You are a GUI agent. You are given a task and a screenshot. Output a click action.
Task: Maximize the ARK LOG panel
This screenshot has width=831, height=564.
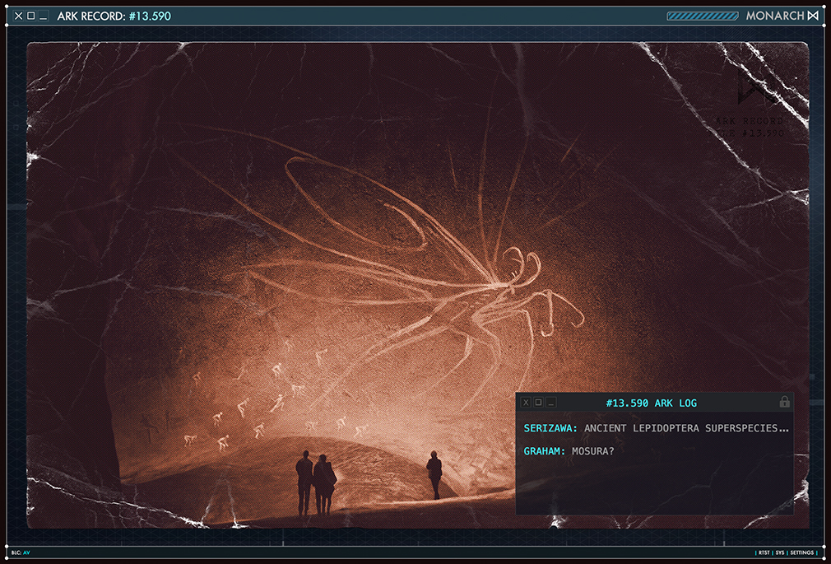tap(538, 403)
